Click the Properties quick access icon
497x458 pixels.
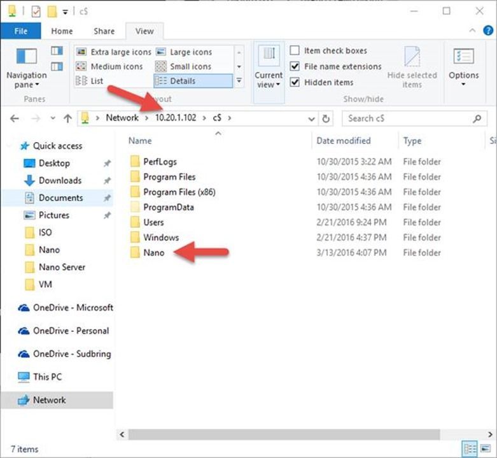click(x=36, y=11)
